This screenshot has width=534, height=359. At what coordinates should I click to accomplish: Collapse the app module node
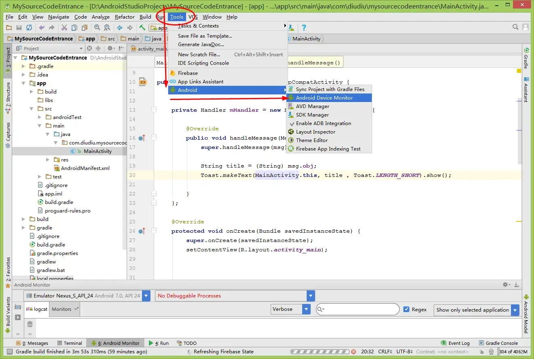[23, 83]
